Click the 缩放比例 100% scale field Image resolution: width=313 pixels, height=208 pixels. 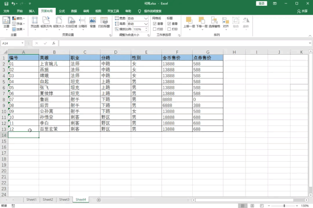point(139,29)
